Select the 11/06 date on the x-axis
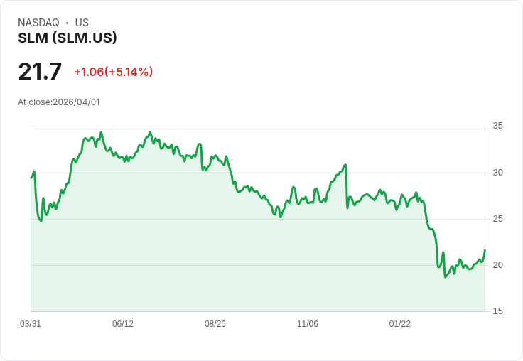Viewport: 523px width, 361px height. tap(308, 324)
